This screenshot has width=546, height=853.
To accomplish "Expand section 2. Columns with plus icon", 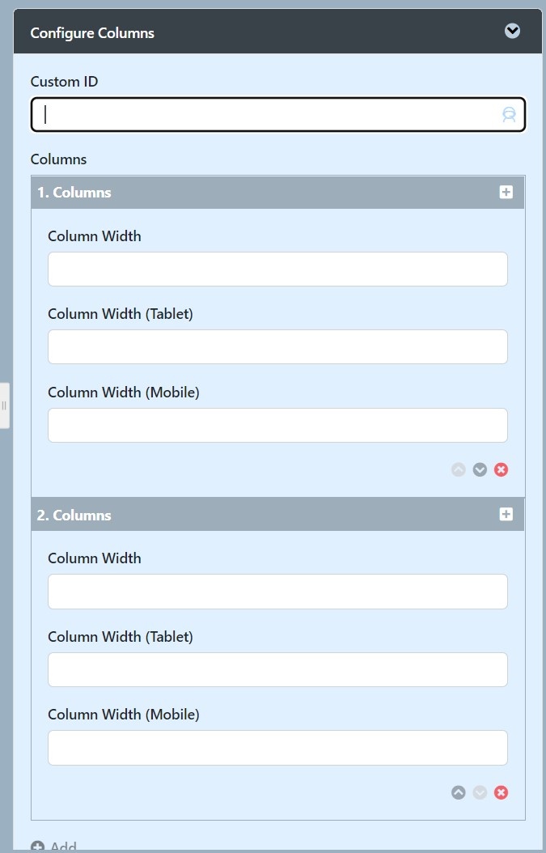I will tap(506, 514).
